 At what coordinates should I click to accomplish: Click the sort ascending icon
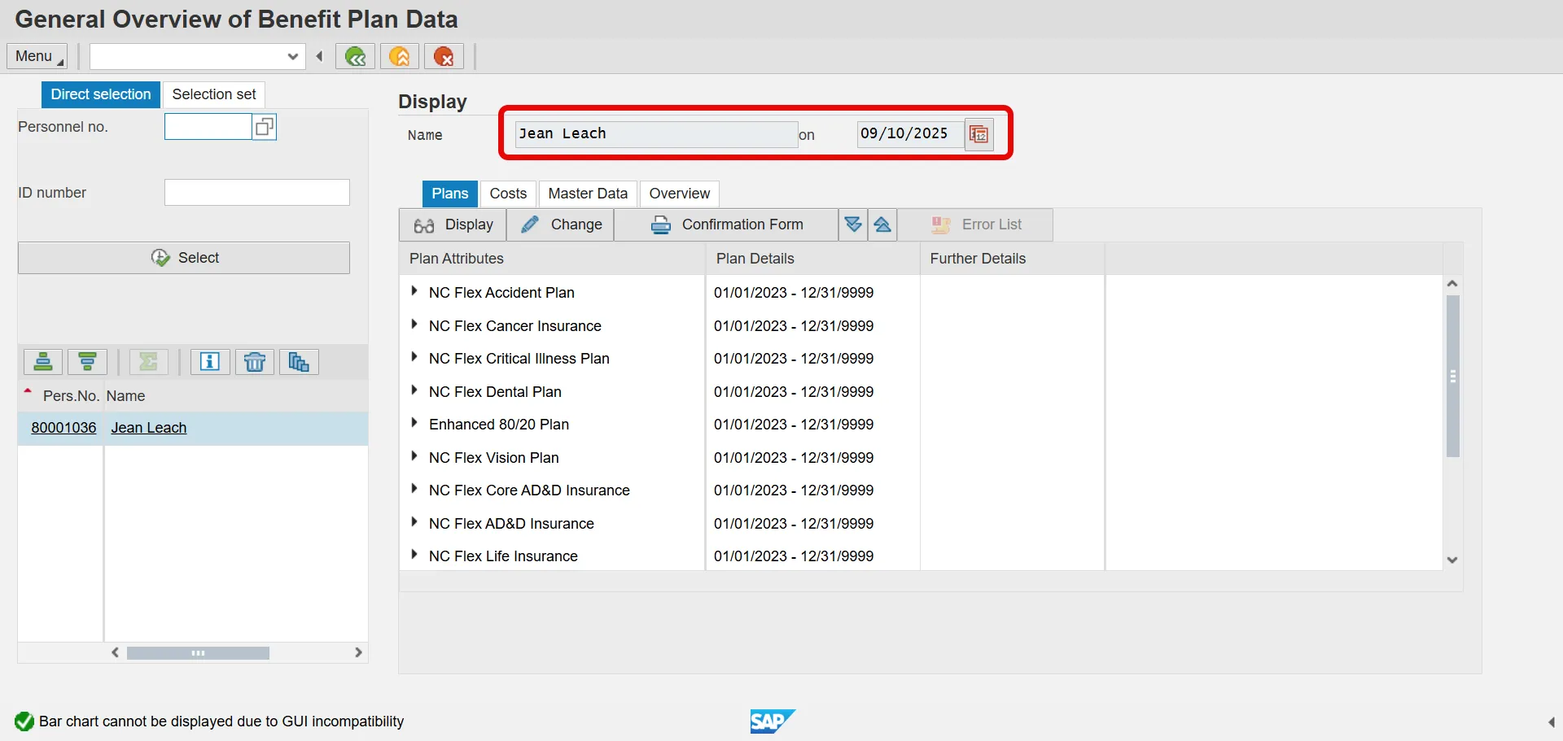click(43, 362)
